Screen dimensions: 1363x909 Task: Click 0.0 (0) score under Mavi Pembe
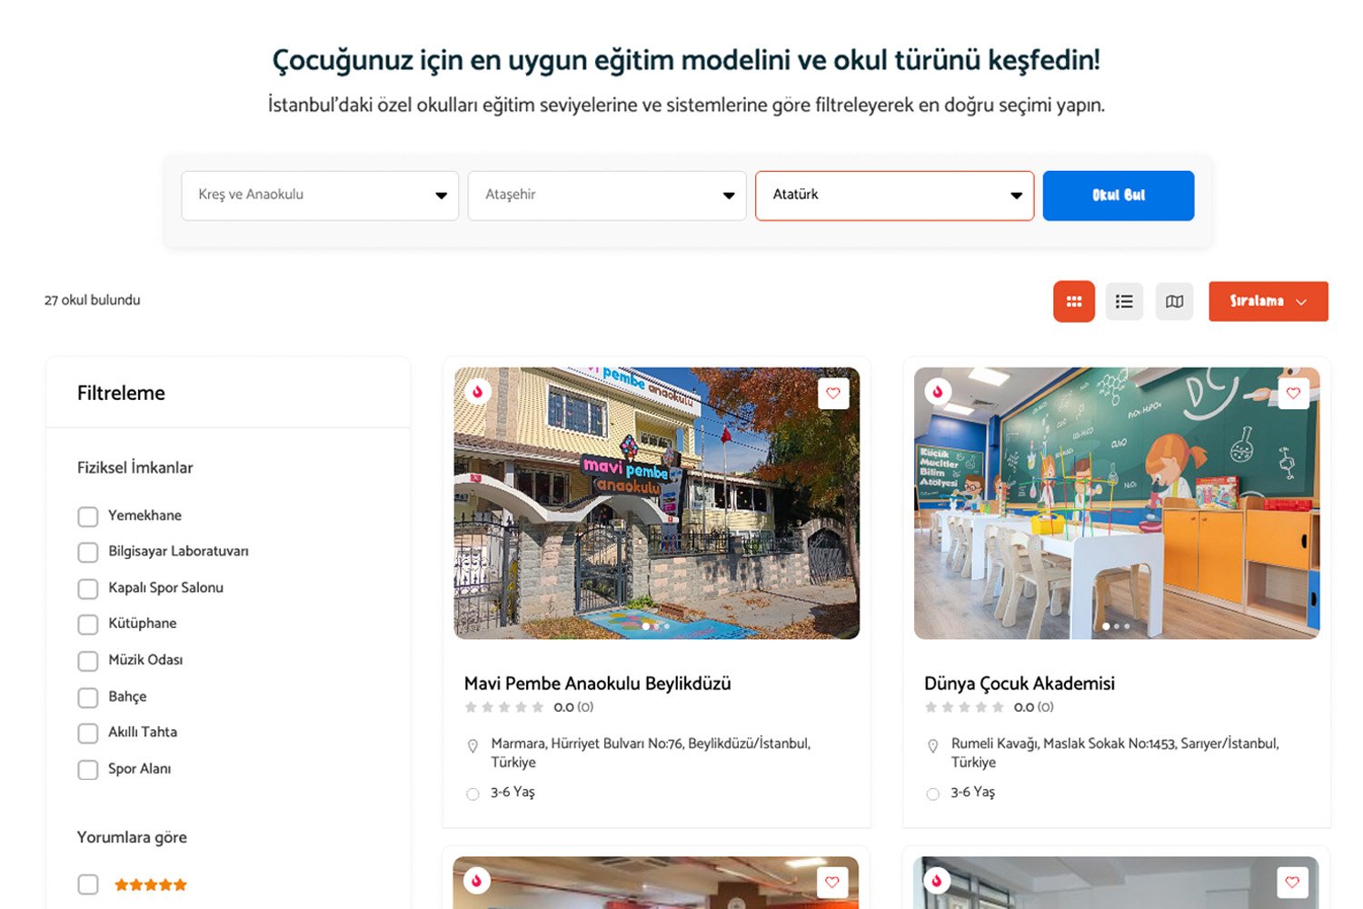573,707
